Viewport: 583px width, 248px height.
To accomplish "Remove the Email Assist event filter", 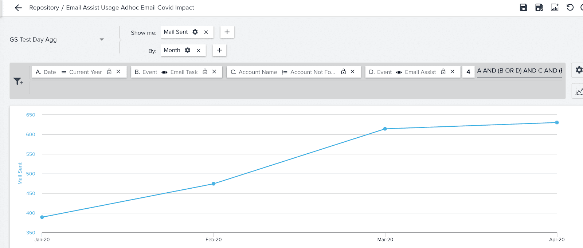I will (452, 72).
